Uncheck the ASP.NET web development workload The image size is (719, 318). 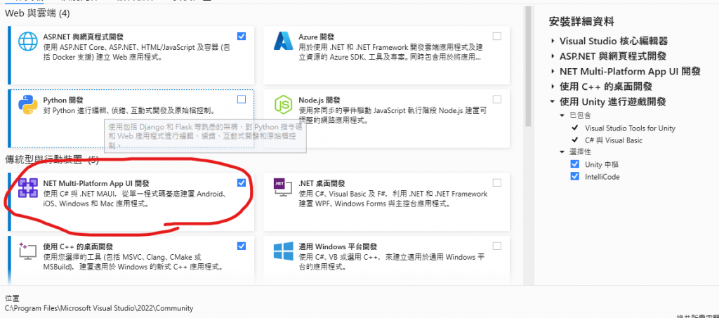(242, 37)
